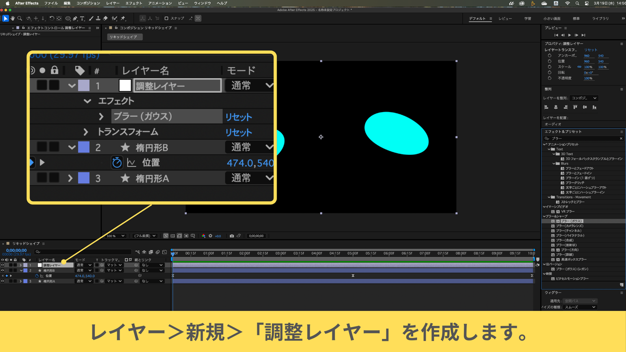
Task: Open the アニメーション menu
Action: coord(160,3)
